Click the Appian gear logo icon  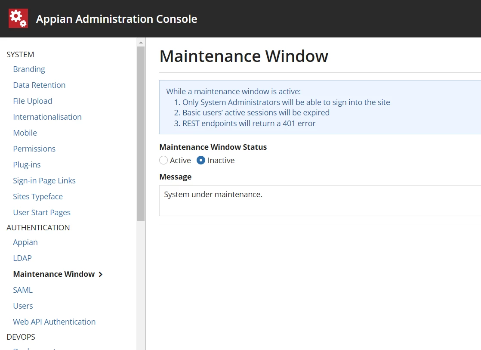click(x=18, y=19)
